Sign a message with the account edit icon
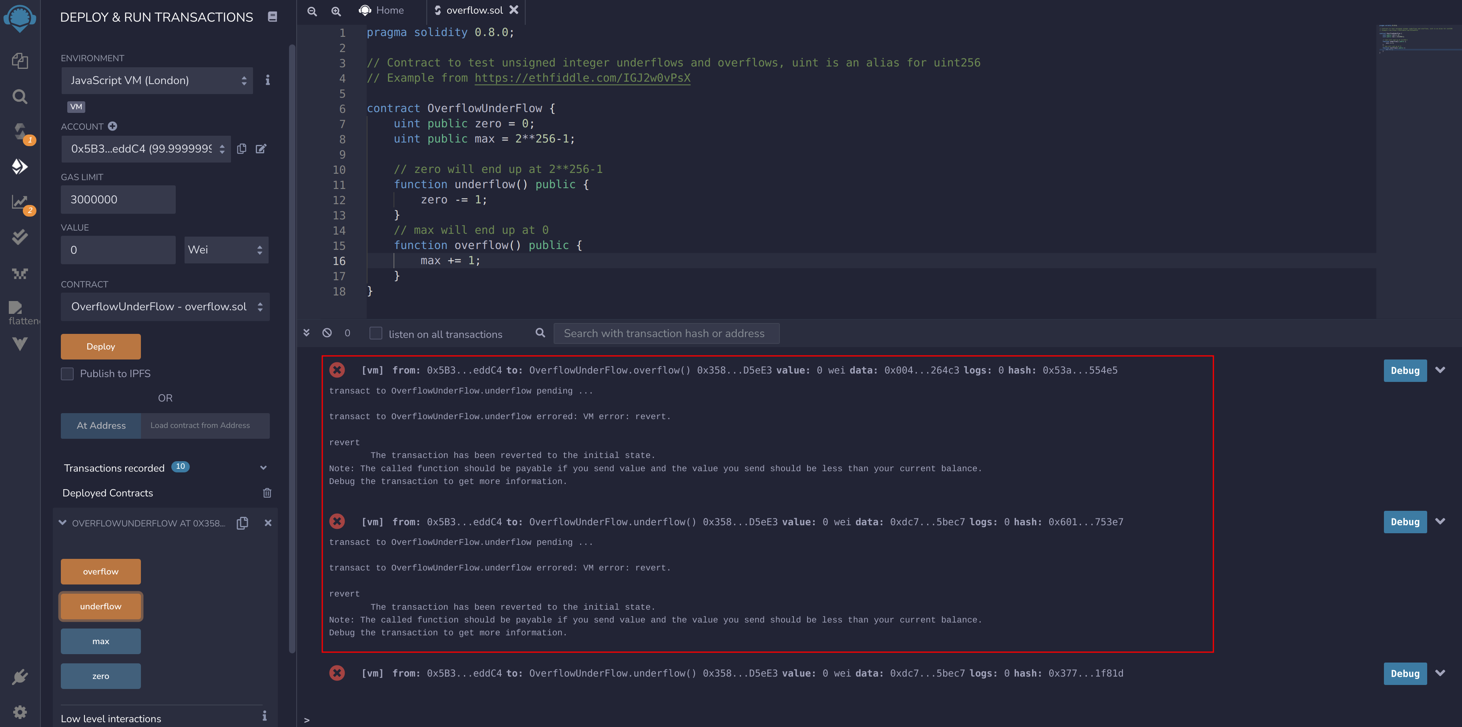The width and height of the screenshot is (1462, 727). 261,149
